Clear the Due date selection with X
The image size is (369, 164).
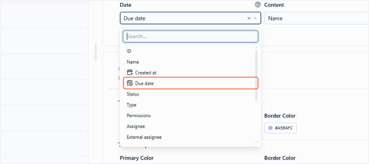click(249, 18)
